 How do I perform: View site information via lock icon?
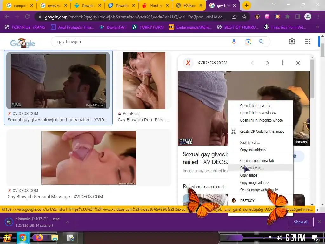coord(40,17)
